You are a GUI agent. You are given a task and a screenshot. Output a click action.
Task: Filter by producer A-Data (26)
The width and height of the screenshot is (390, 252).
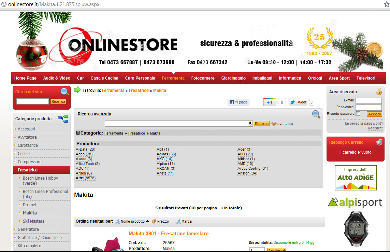tap(85, 150)
